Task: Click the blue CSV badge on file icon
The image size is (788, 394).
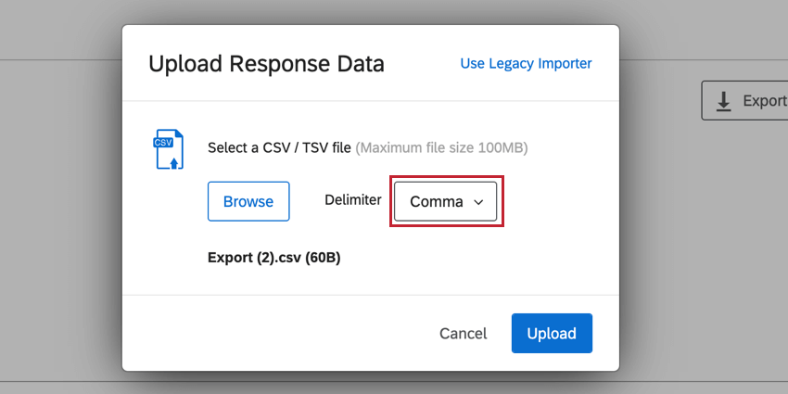Action: (163, 142)
